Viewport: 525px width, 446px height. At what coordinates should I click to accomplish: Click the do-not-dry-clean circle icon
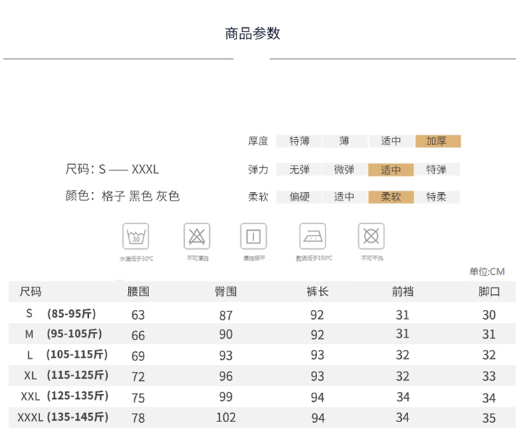(x=371, y=236)
